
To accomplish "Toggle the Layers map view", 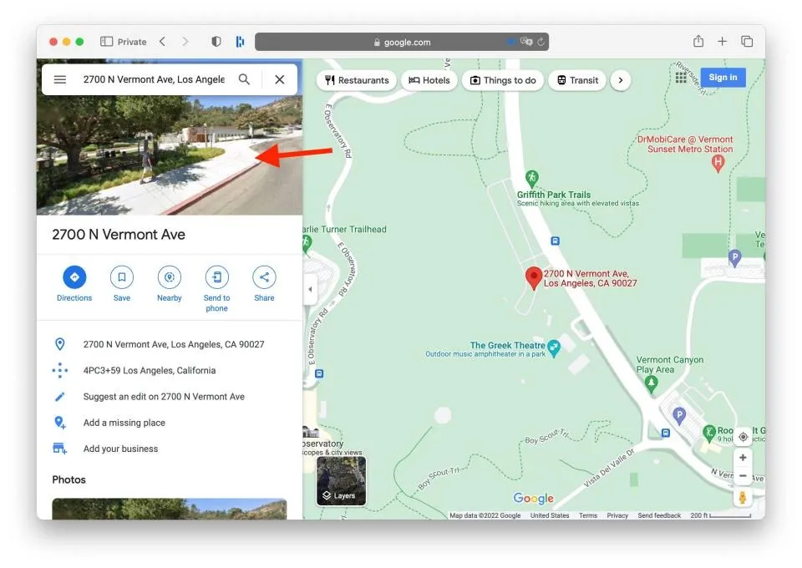I will point(341,481).
